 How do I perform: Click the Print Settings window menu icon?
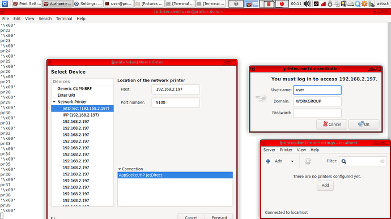[263, 143]
